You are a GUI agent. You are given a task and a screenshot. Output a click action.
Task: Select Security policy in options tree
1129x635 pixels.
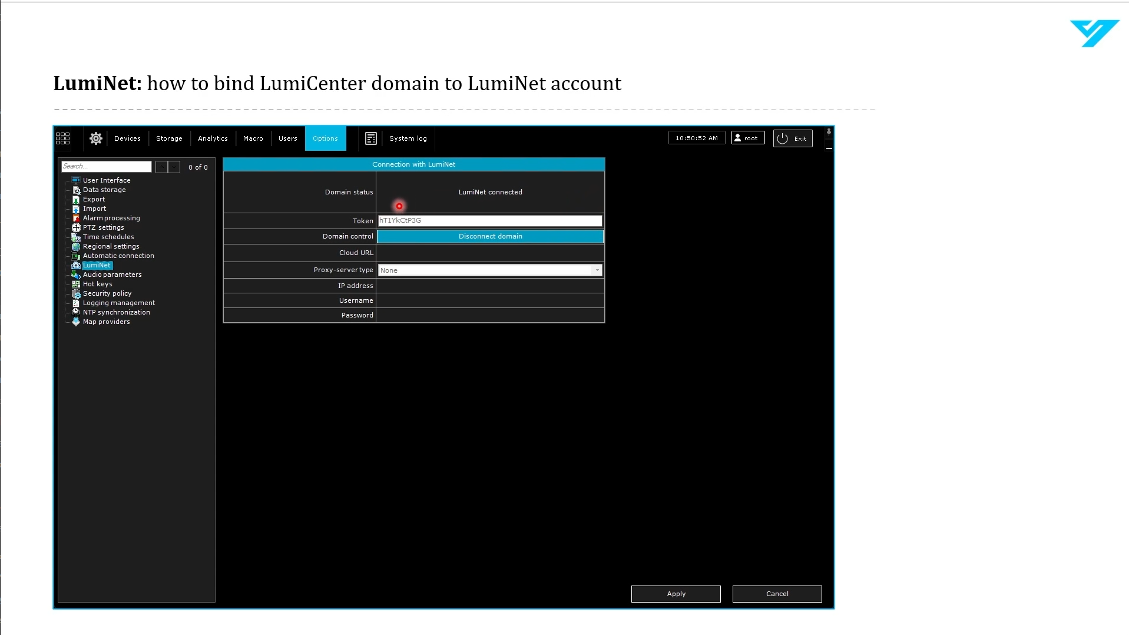tap(107, 293)
